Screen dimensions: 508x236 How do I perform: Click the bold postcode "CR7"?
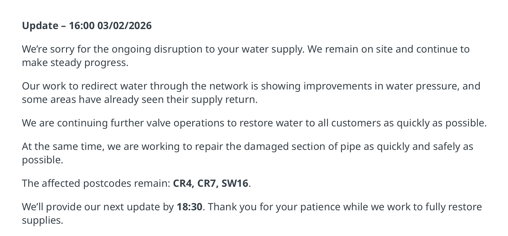pyautogui.click(x=207, y=183)
